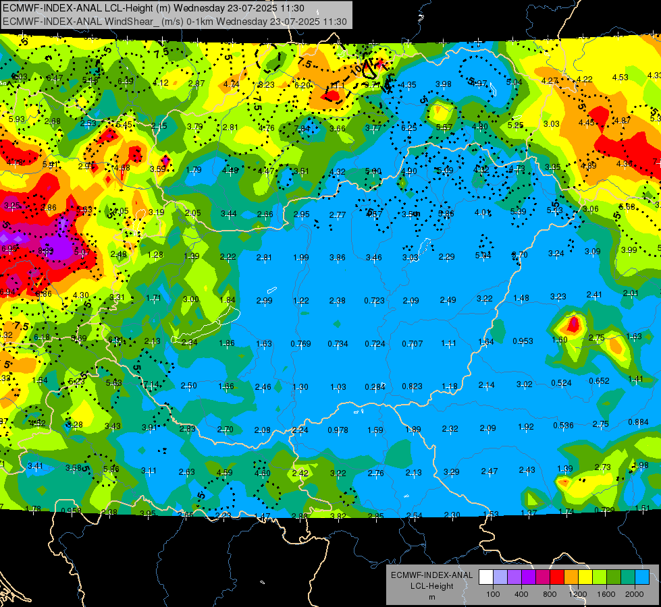Image resolution: width=661 pixels, height=607 pixels.
Task: Click the blue legend swatch above 2000
Action: [x=641, y=577]
